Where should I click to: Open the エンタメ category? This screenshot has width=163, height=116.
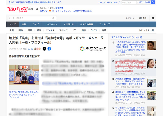50,30
